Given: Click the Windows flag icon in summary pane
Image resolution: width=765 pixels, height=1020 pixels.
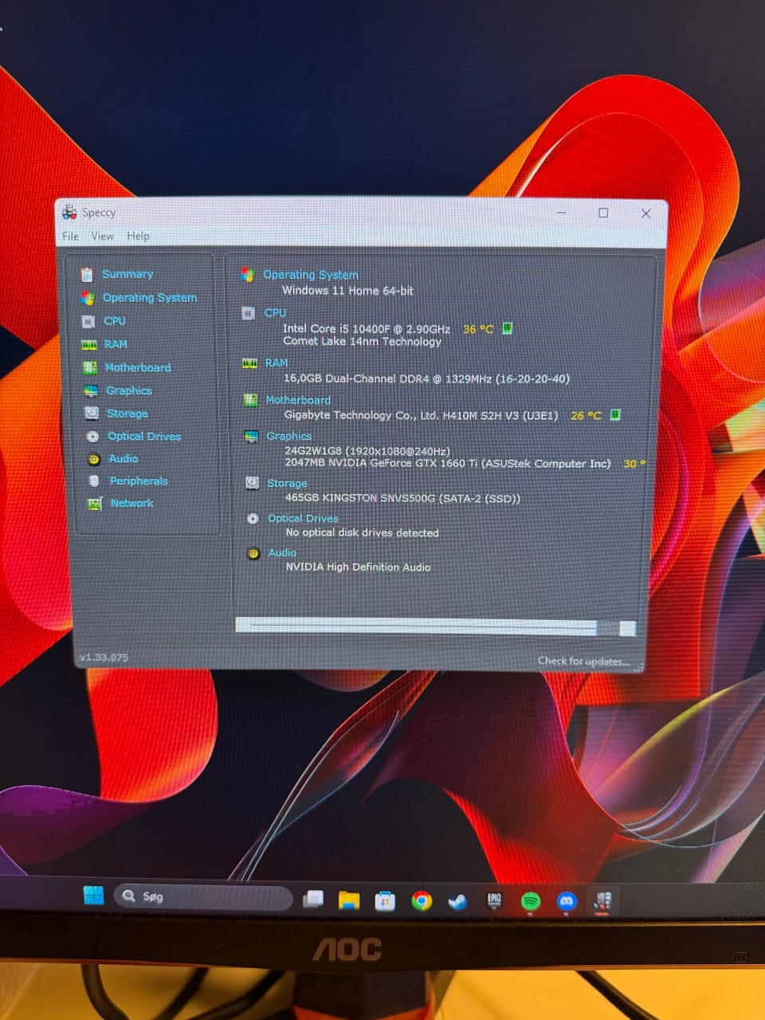Looking at the screenshot, I should [248, 275].
